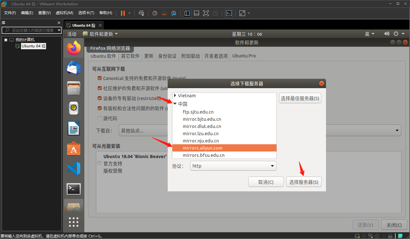Viewport: 410px width, 239px height.
Task: Launch Rhythmbox speaker icon in dock
Action: click(x=74, y=108)
